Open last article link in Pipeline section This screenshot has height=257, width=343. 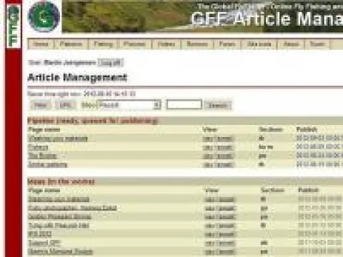click(x=48, y=164)
